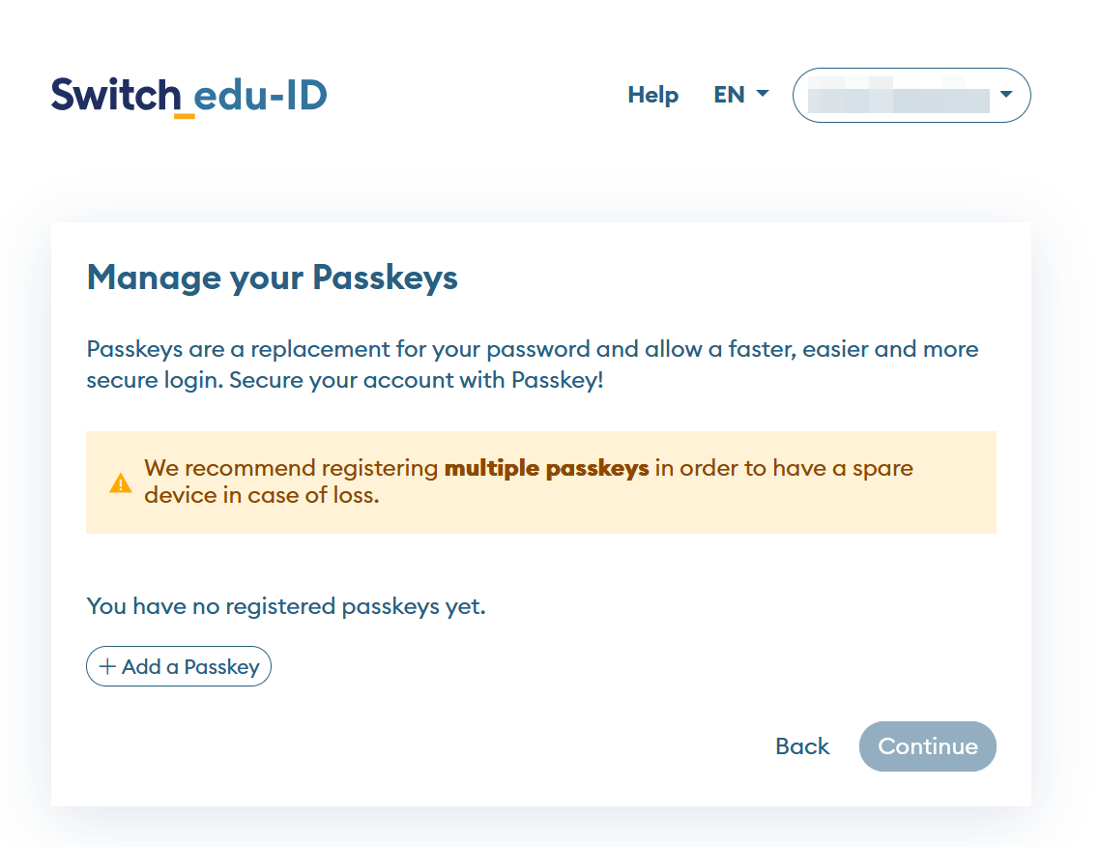Click the "Manage your Passkeys" heading
Viewport: 1099px width, 847px height.
273,278
